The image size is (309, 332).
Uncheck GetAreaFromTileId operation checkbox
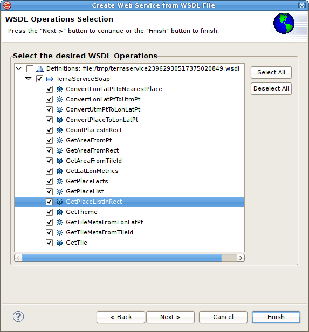point(50,161)
